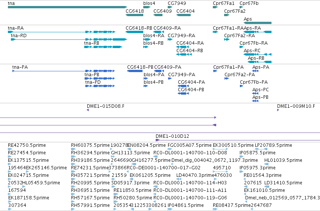Viewport: 320px width, 211px height.
Task: Select the Cpr67Fa1 gene label
Action: tap(224, 3)
